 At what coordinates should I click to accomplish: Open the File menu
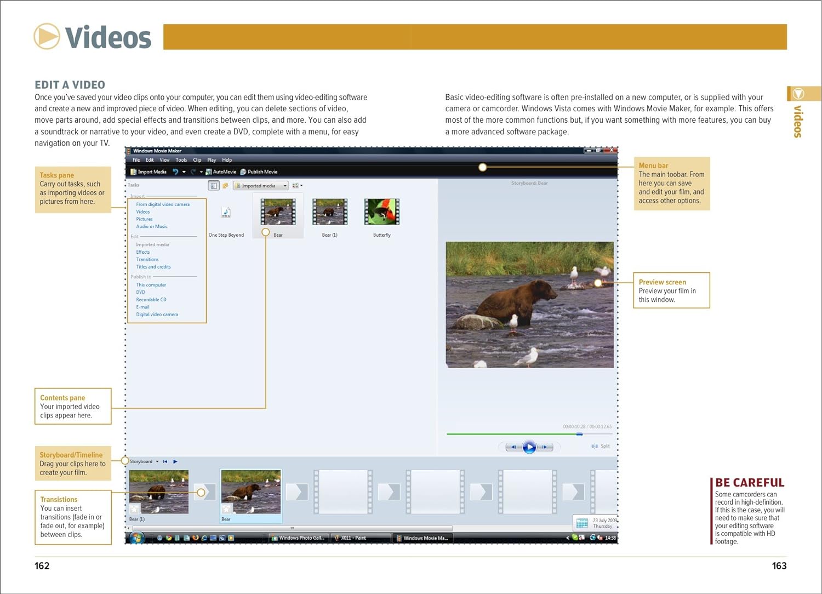coord(136,160)
